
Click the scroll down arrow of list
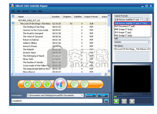(x=109, y=71)
